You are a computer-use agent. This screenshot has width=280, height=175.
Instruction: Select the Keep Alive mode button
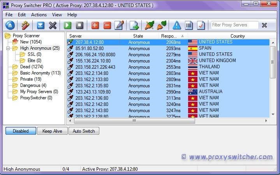click(x=52, y=131)
